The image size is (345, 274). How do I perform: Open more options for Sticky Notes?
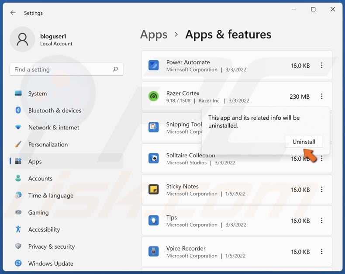pyautogui.click(x=322, y=189)
